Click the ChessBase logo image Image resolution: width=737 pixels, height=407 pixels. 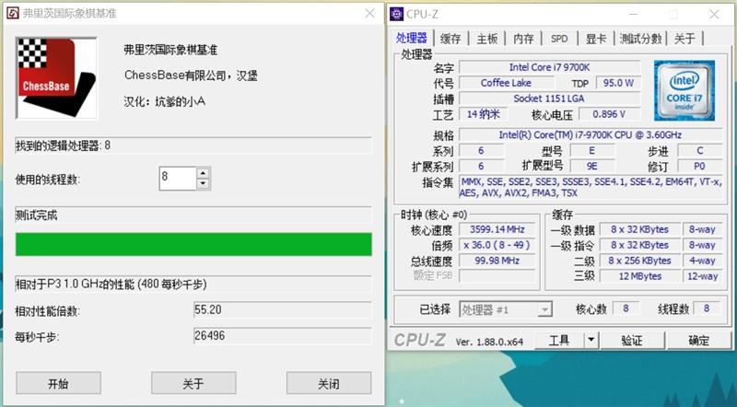click(56, 77)
